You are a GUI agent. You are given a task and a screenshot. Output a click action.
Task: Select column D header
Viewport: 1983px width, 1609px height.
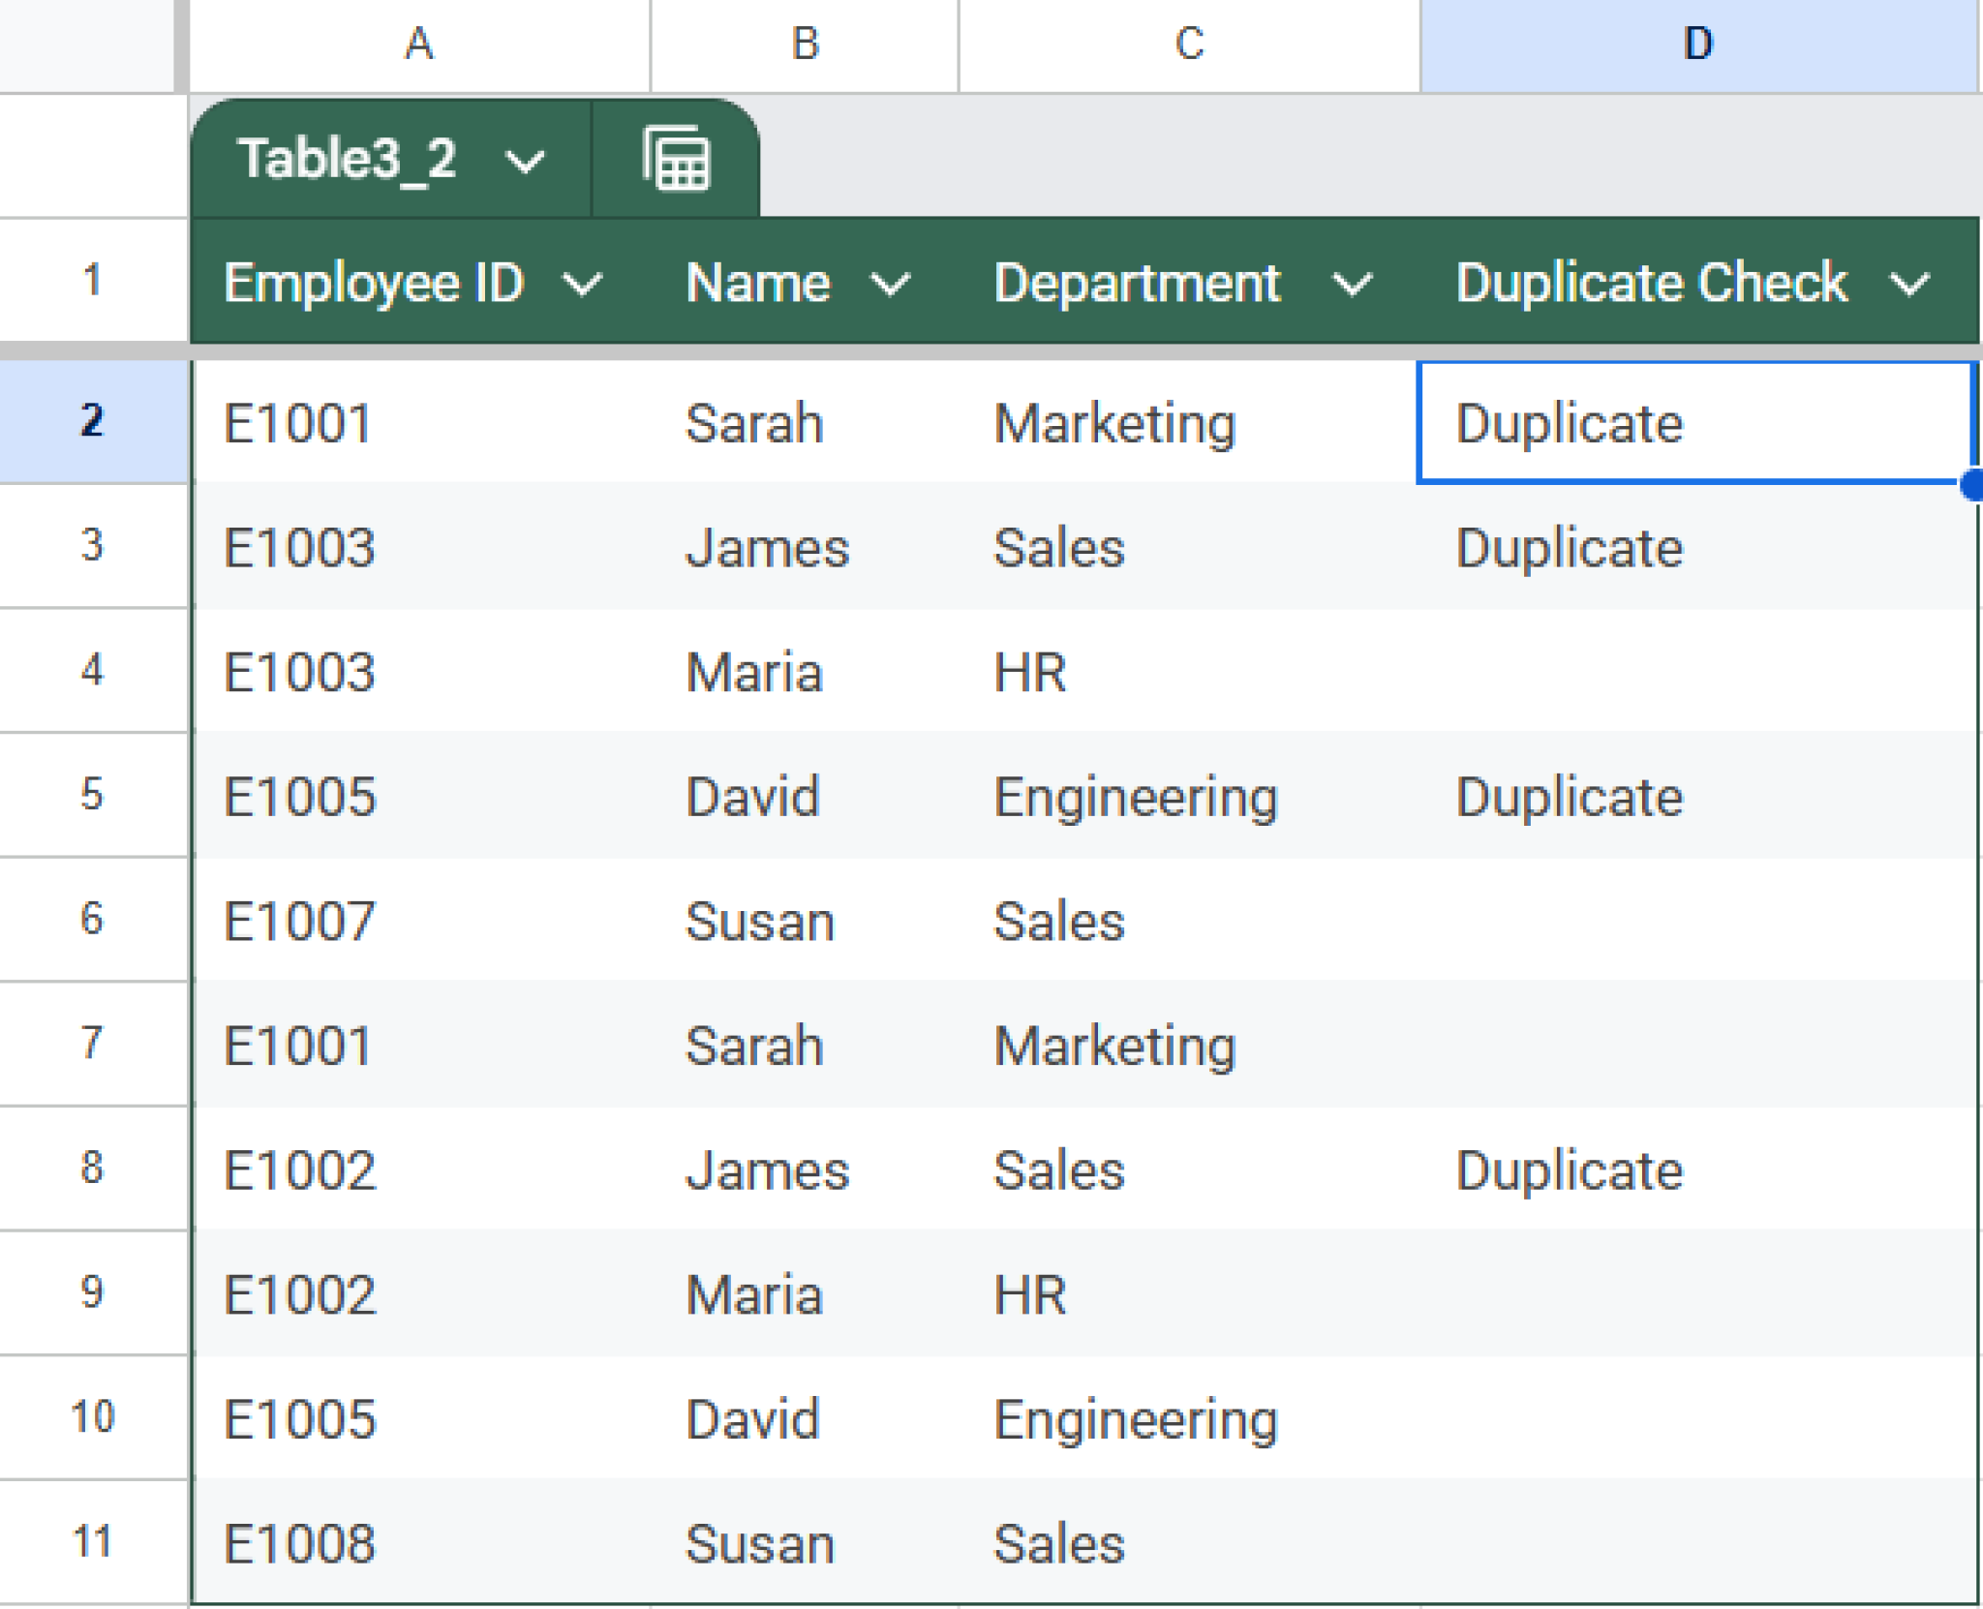[x=1697, y=41]
